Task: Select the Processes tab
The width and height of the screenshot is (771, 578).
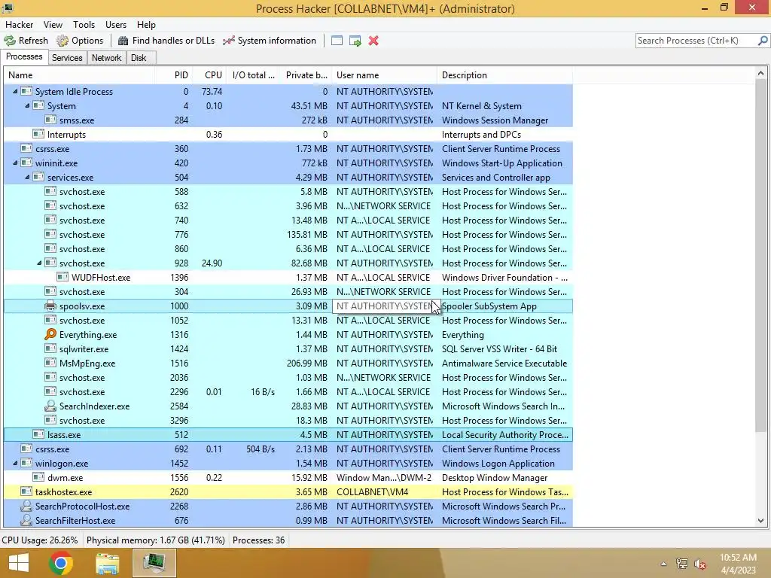Action: [24, 56]
